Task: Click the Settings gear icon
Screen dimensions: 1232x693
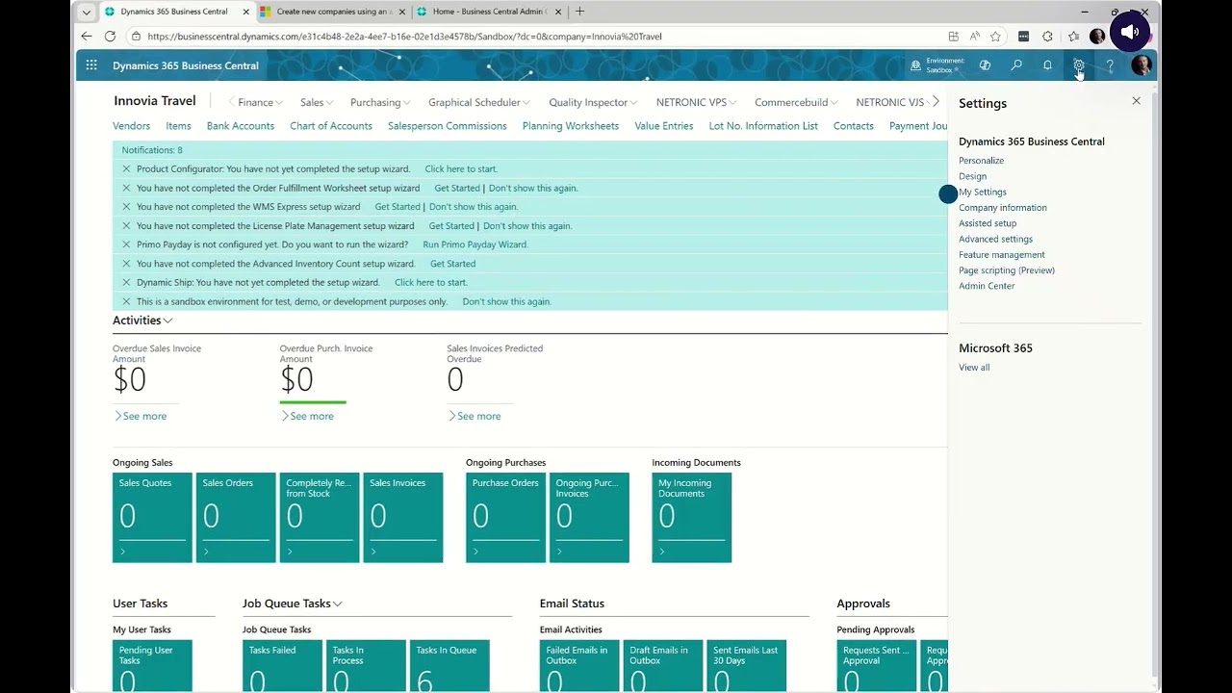Action: tap(1079, 65)
